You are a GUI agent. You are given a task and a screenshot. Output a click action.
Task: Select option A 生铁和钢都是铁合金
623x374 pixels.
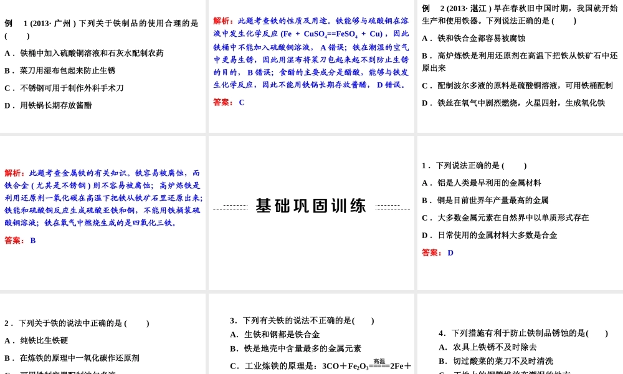pos(275,335)
